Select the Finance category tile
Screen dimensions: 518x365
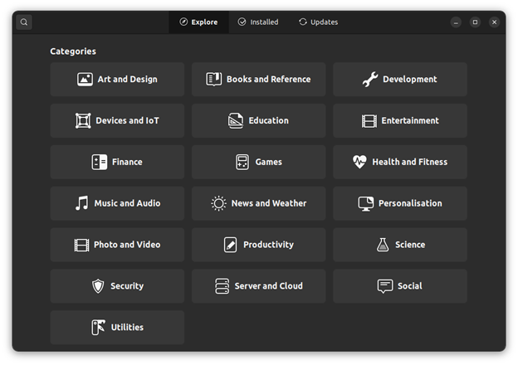(x=117, y=162)
